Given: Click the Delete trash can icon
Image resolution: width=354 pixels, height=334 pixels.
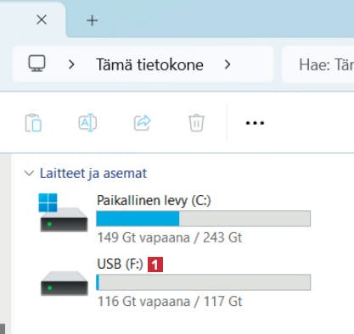Looking at the screenshot, I should (196, 123).
